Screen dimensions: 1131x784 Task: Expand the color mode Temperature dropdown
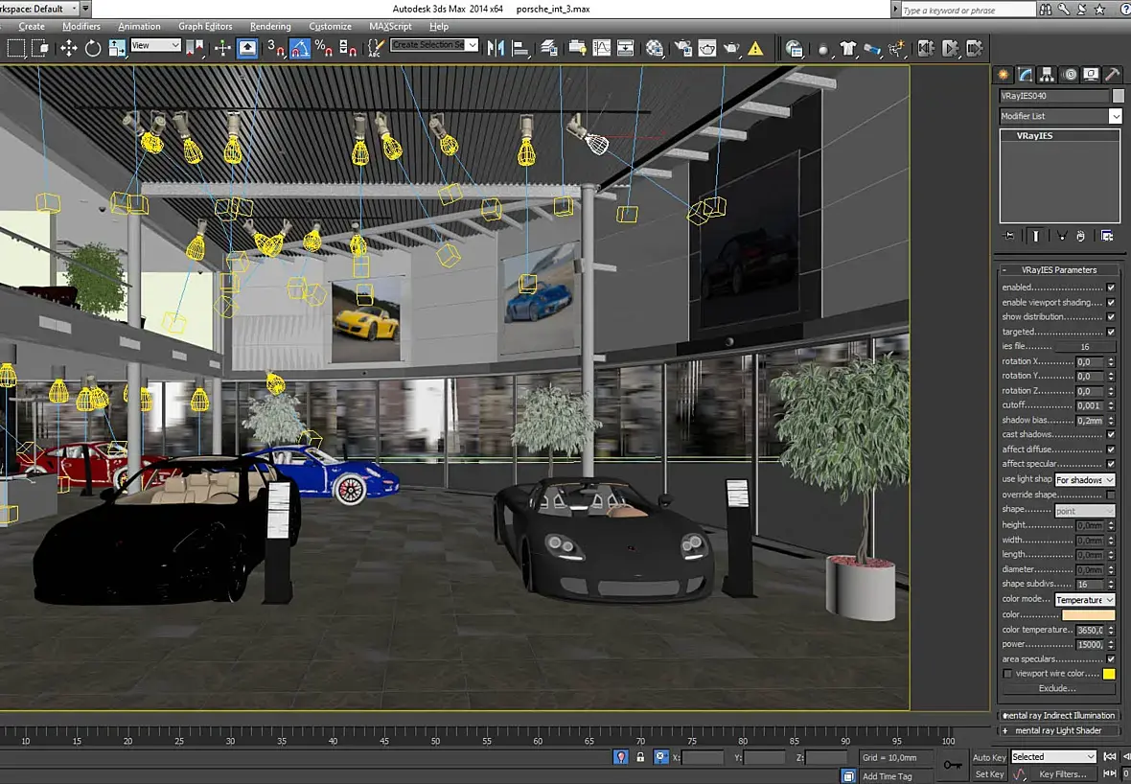(x=1084, y=600)
